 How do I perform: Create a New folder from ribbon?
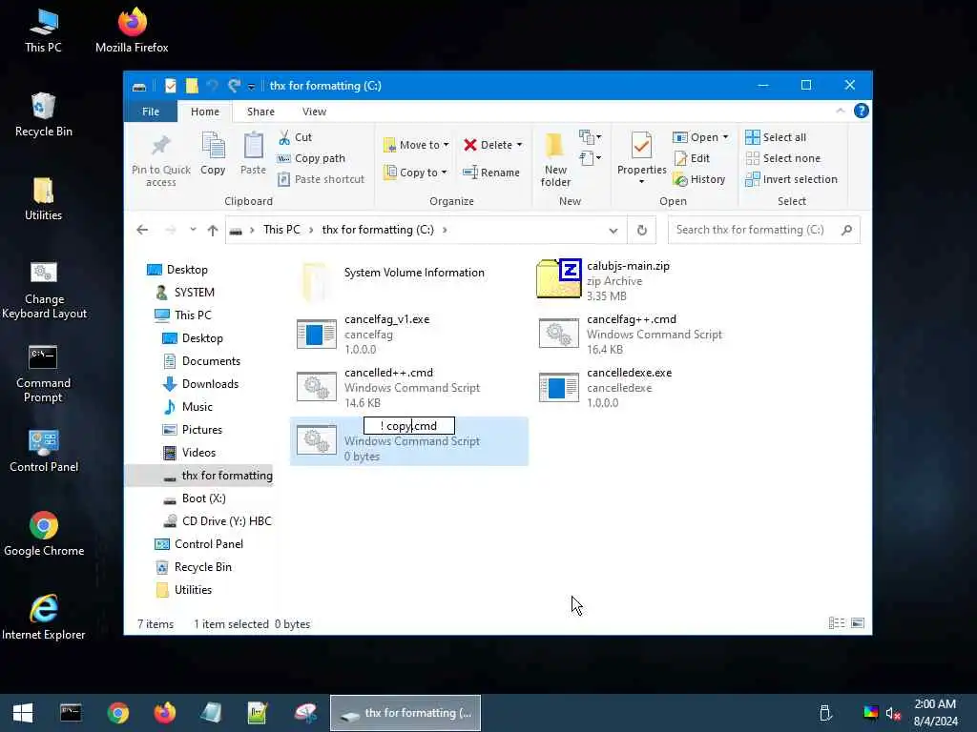coord(555,160)
